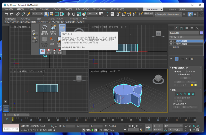The width and height of the screenshot is (206, 135).
Task: Expand the second ポリゴンを編集 modifier arrow
Action: [x=174, y=44]
